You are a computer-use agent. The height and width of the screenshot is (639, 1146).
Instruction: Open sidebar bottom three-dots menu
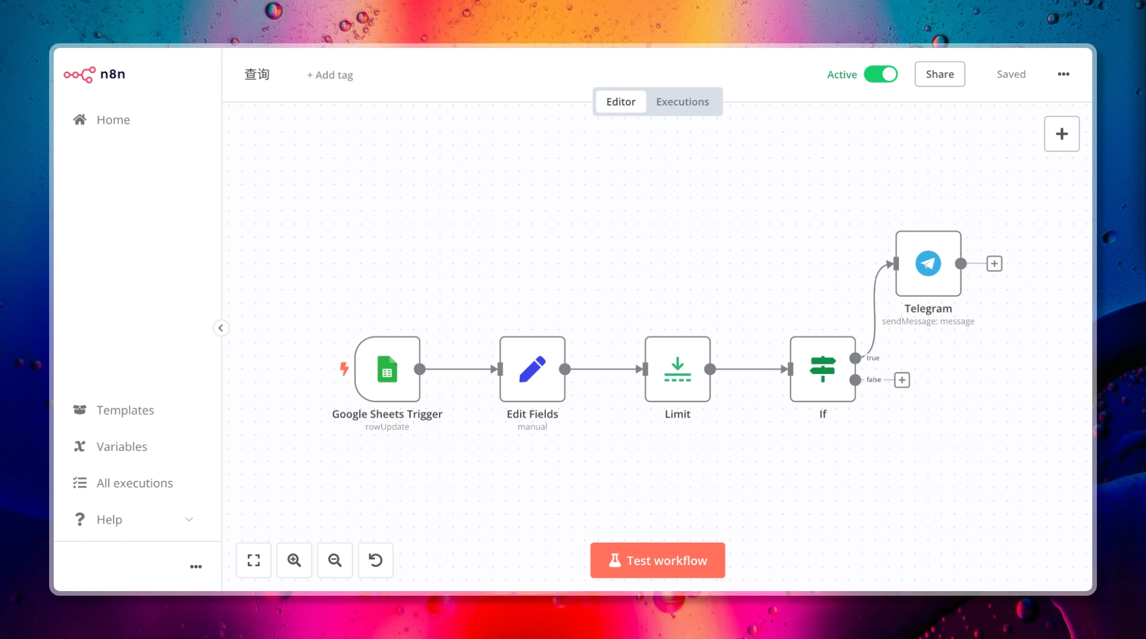click(x=196, y=567)
